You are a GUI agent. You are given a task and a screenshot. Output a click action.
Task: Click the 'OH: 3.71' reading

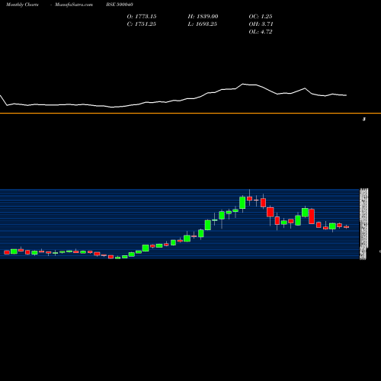261,24
